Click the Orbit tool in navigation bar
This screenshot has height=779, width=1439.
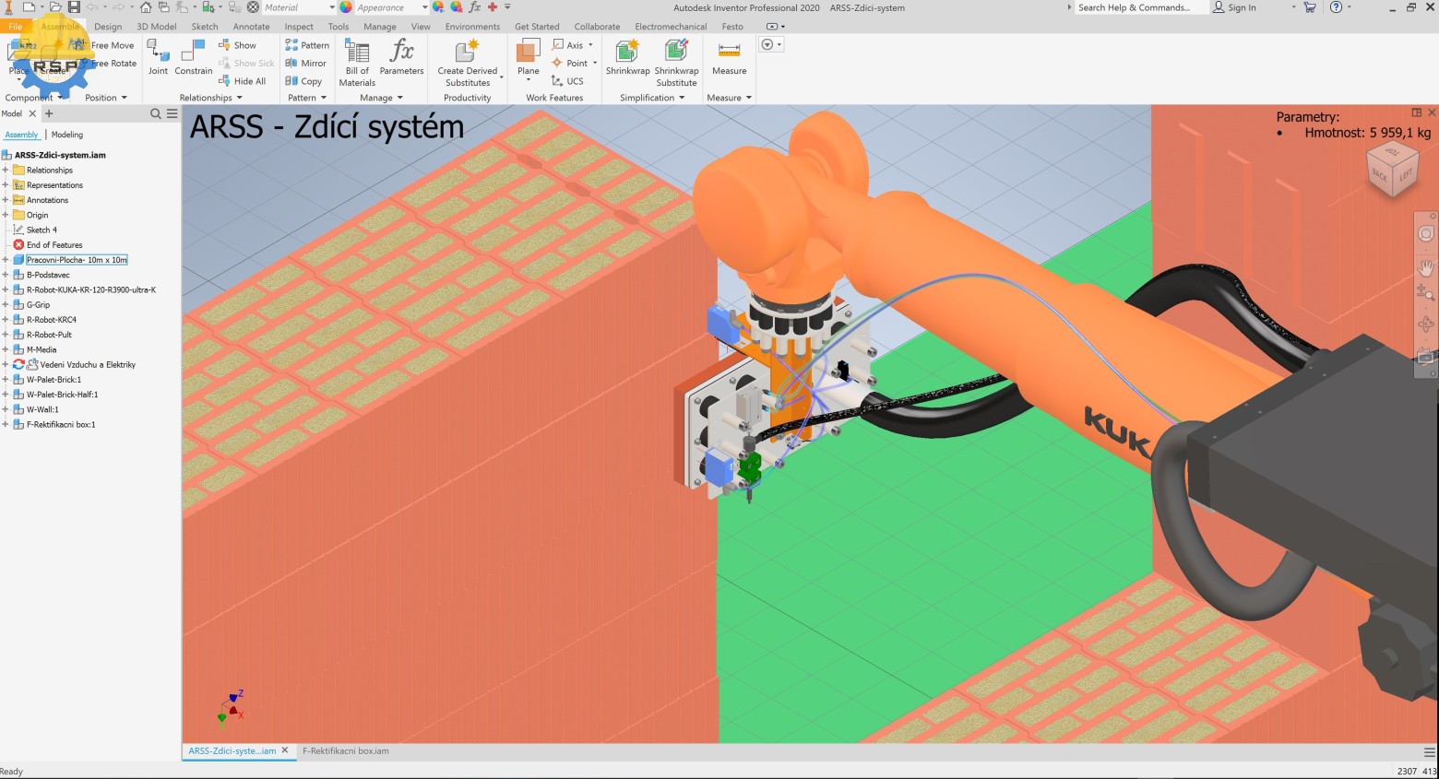click(x=1425, y=325)
